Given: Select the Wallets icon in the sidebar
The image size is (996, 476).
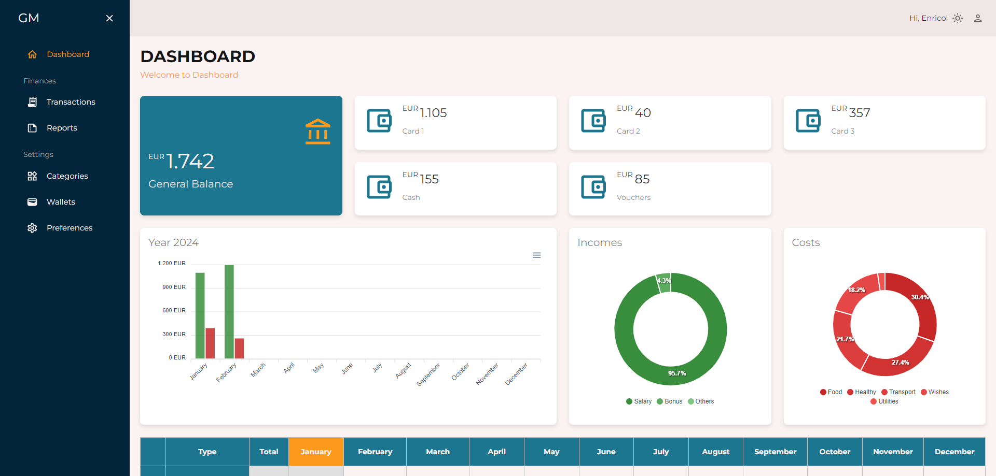Looking at the screenshot, I should pyautogui.click(x=32, y=202).
